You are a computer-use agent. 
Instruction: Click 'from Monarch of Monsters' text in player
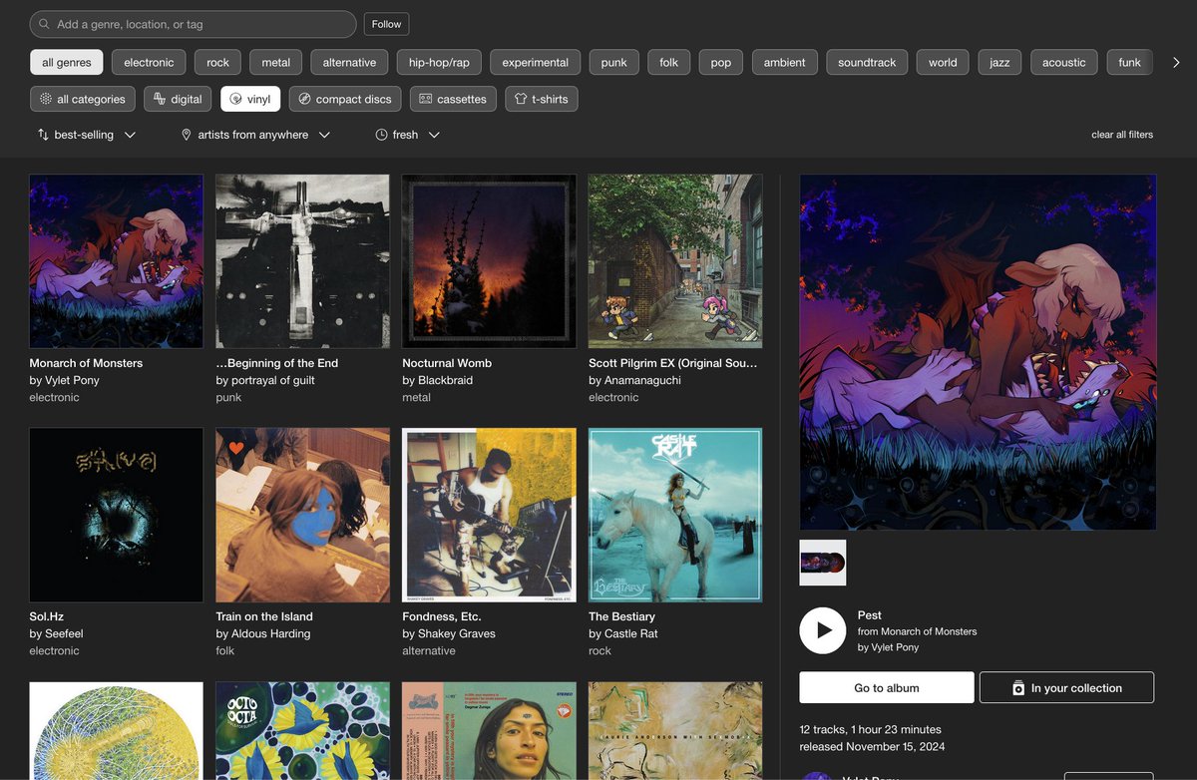(x=918, y=631)
